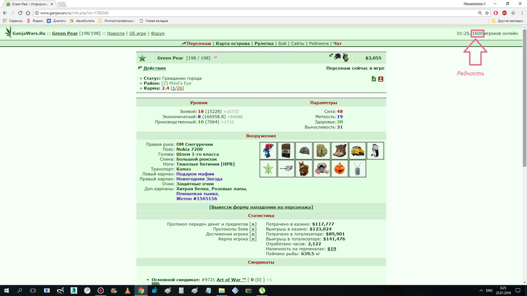Click the helmet Шлем 1-го класса icon
Screen dimensions: 527x296
click(304, 151)
